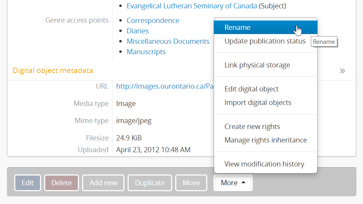Screen dimensions: 363x204
Task: Click the Duplicate button
Action: pyautogui.click(x=150, y=183)
